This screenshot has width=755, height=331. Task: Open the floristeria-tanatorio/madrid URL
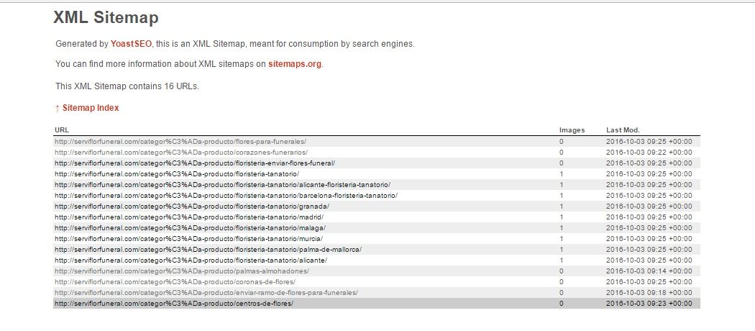point(189,217)
